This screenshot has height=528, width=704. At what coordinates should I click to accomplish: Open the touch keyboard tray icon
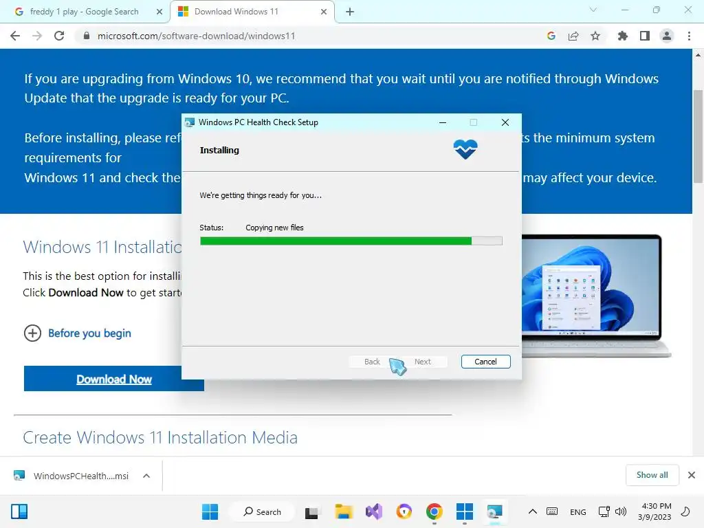click(x=552, y=511)
